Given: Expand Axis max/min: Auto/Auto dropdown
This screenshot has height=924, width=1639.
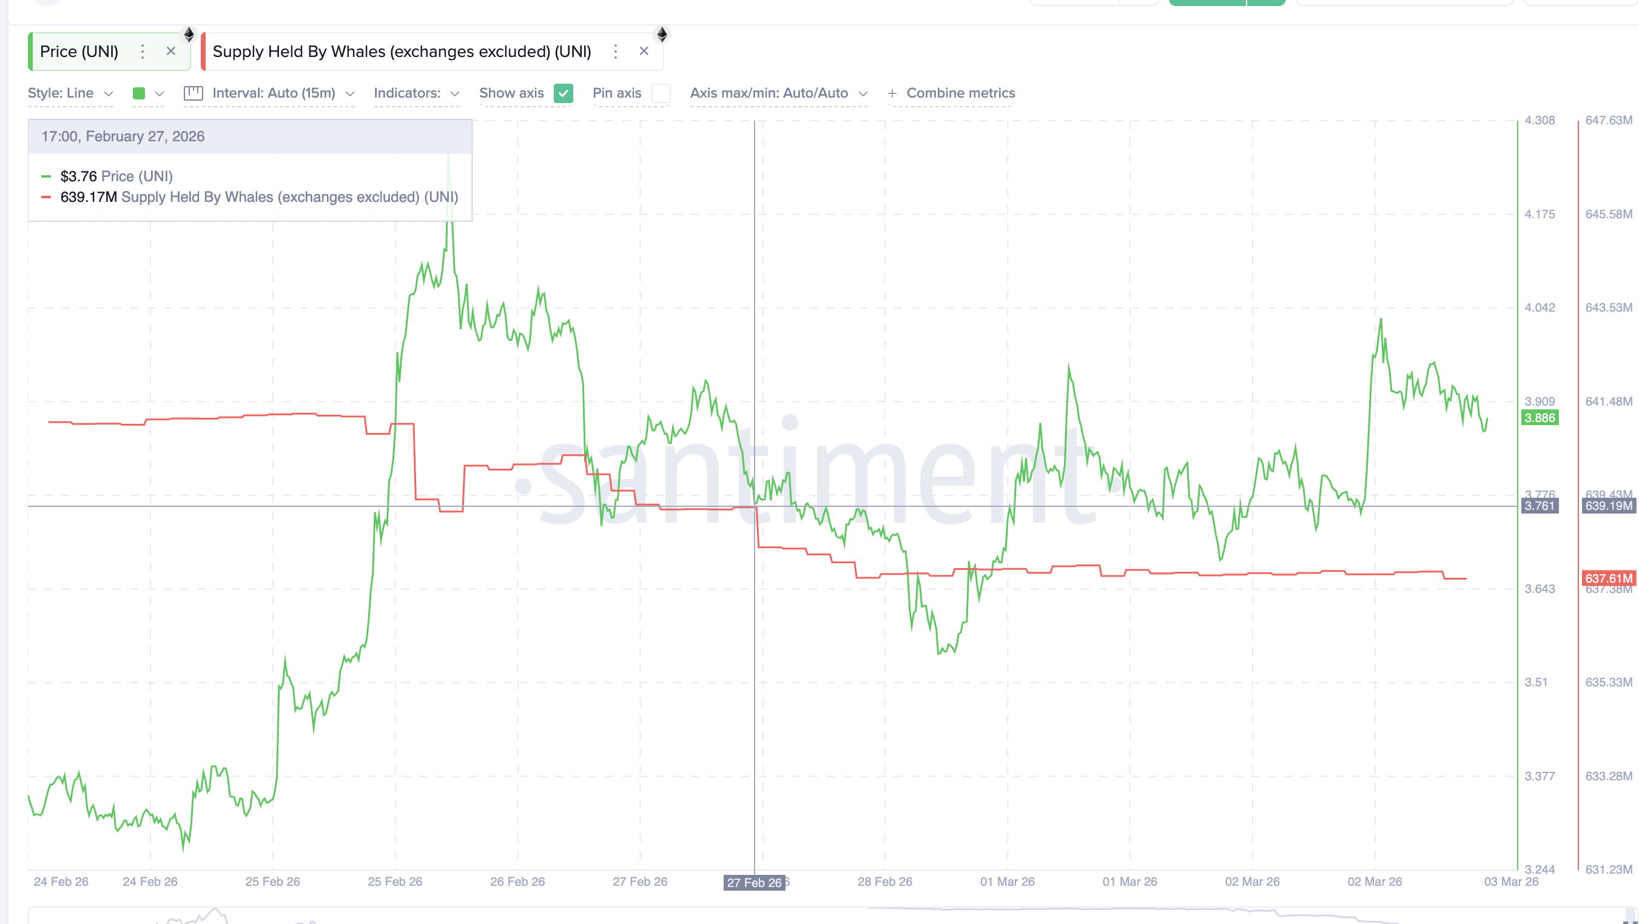Looking at the screenshot, I should (778, 93).
